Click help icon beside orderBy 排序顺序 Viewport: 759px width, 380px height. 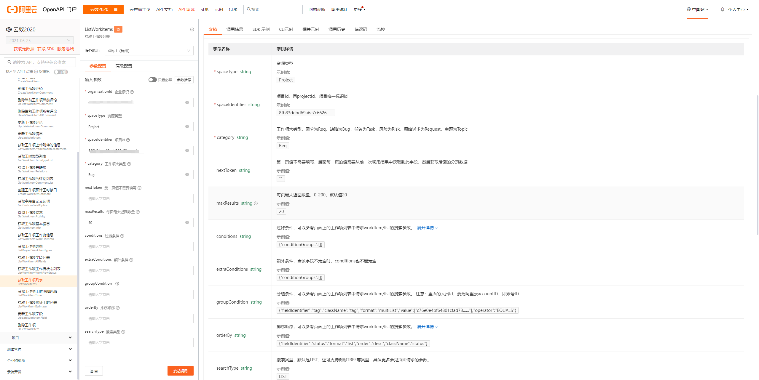point(118,308)
